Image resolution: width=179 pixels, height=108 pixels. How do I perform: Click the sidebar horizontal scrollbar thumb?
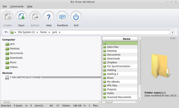(x=7, y=102)
